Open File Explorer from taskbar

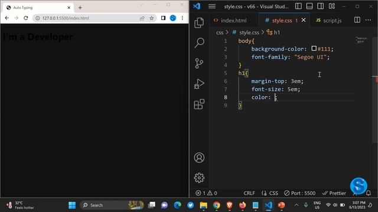203,205
